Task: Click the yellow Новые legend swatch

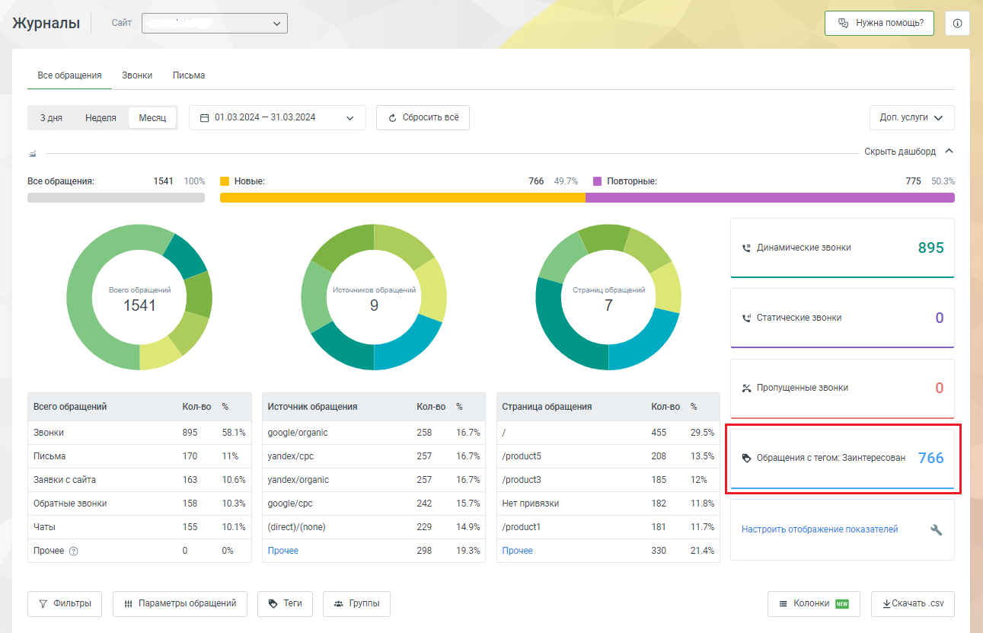Action: [225, 181]
